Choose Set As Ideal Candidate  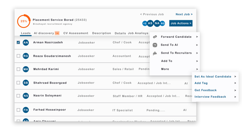click(x=213, y=77)
